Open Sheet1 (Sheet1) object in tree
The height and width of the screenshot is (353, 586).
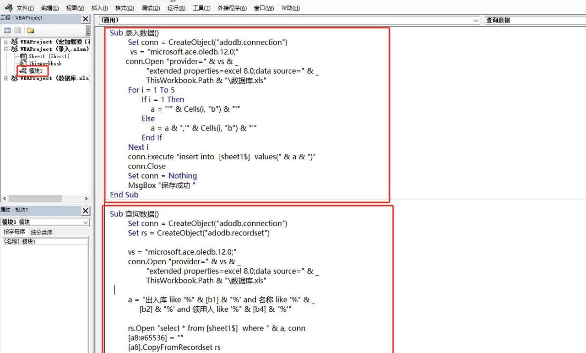[49, 56]
